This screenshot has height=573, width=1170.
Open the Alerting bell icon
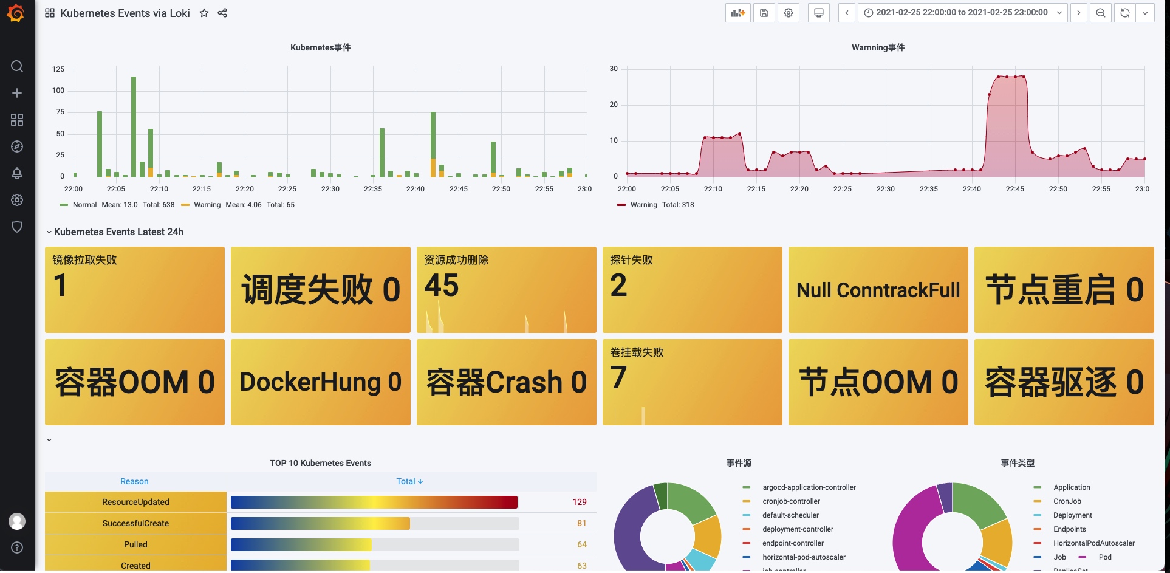17,173
